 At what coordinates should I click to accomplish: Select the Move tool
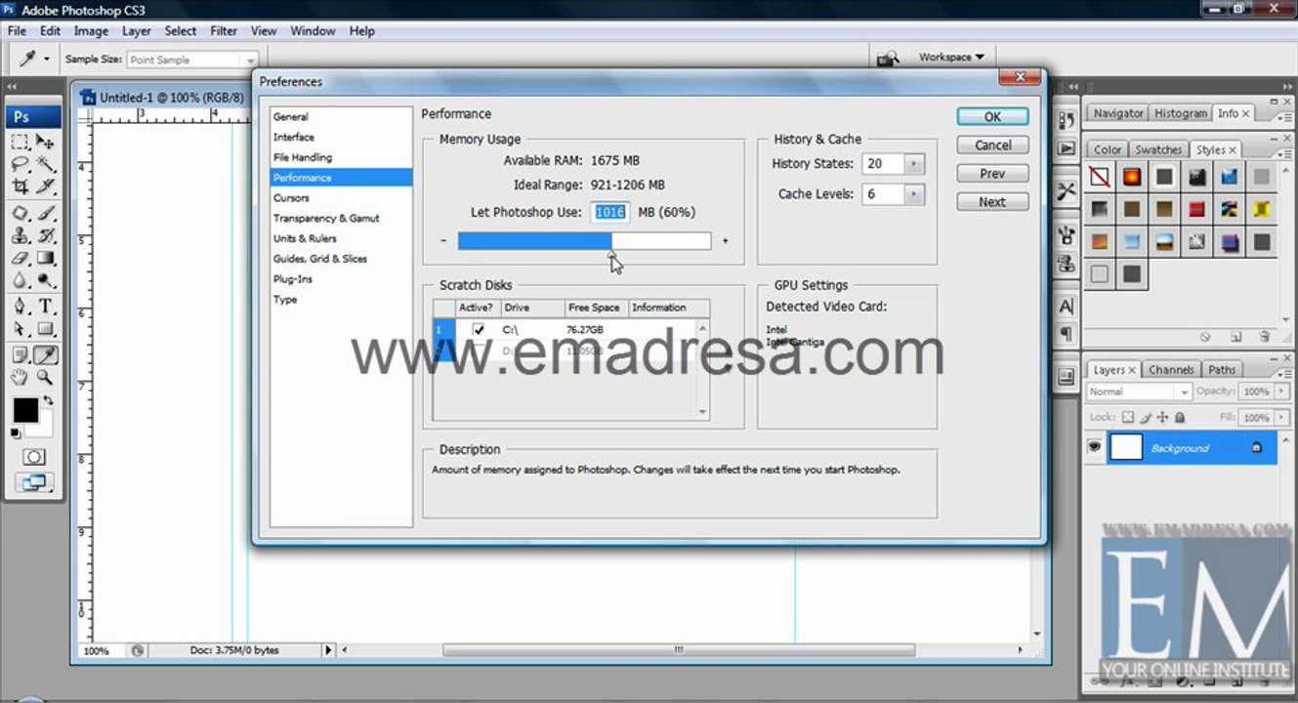click(x=45, y=143)
